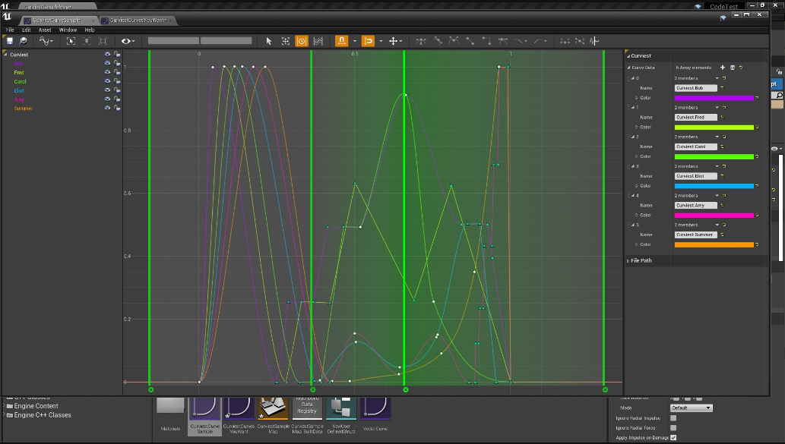
Task: Set linear interpolation on keys
Action: click(x=470, y=41)
